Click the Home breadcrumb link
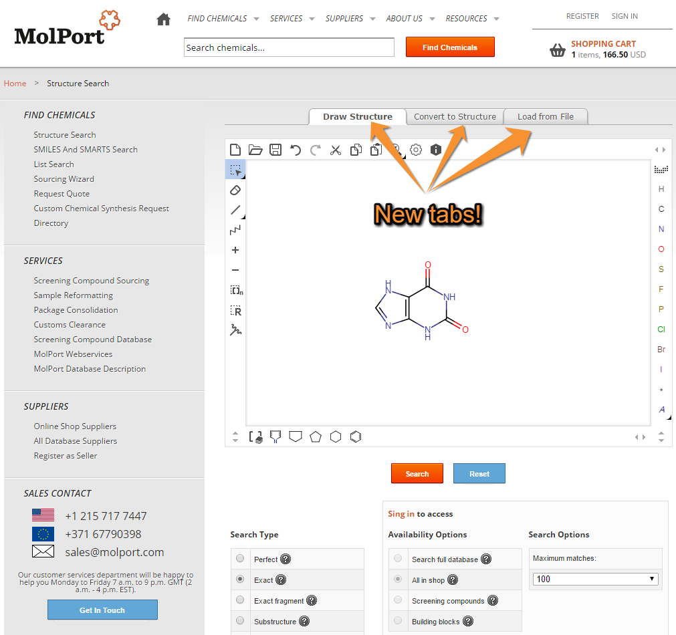The width and height of the screenshot is (676, 635). 15,83
